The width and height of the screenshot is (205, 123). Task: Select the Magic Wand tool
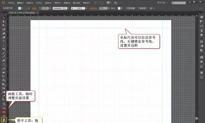(4, 26)
